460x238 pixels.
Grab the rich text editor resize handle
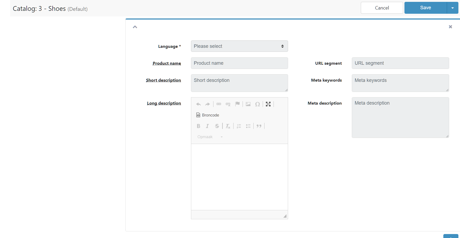(x=285, y=216)
